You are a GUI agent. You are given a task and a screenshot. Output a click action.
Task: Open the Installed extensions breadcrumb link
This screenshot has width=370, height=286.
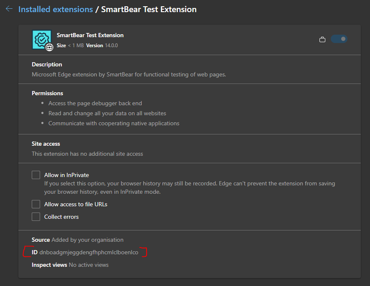click(56, 9)
